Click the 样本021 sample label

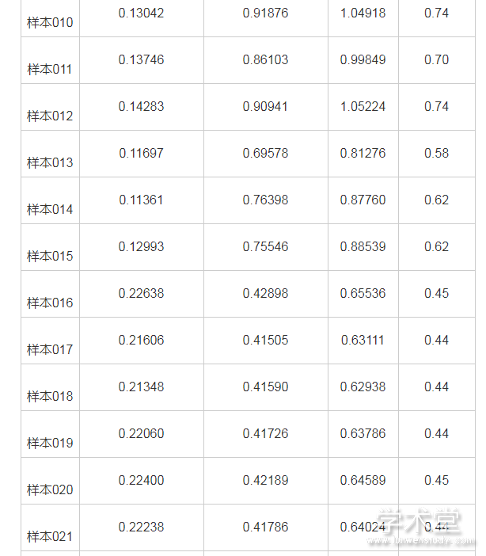pyautogui.click(x=50, y=536)
